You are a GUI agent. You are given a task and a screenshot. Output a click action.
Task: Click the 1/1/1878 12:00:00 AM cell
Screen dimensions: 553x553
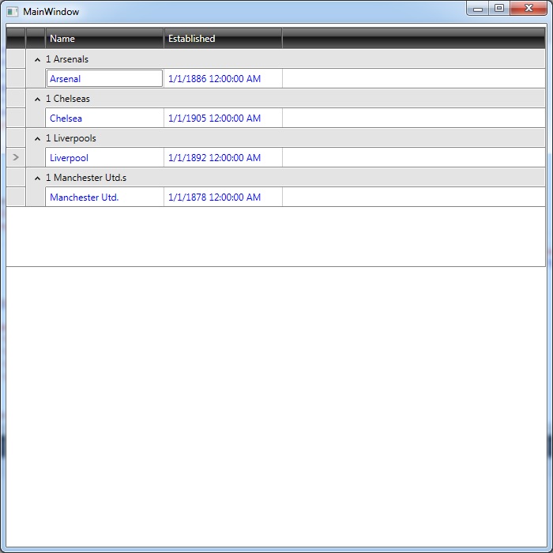pyautogui.click(x=223, y=197)
